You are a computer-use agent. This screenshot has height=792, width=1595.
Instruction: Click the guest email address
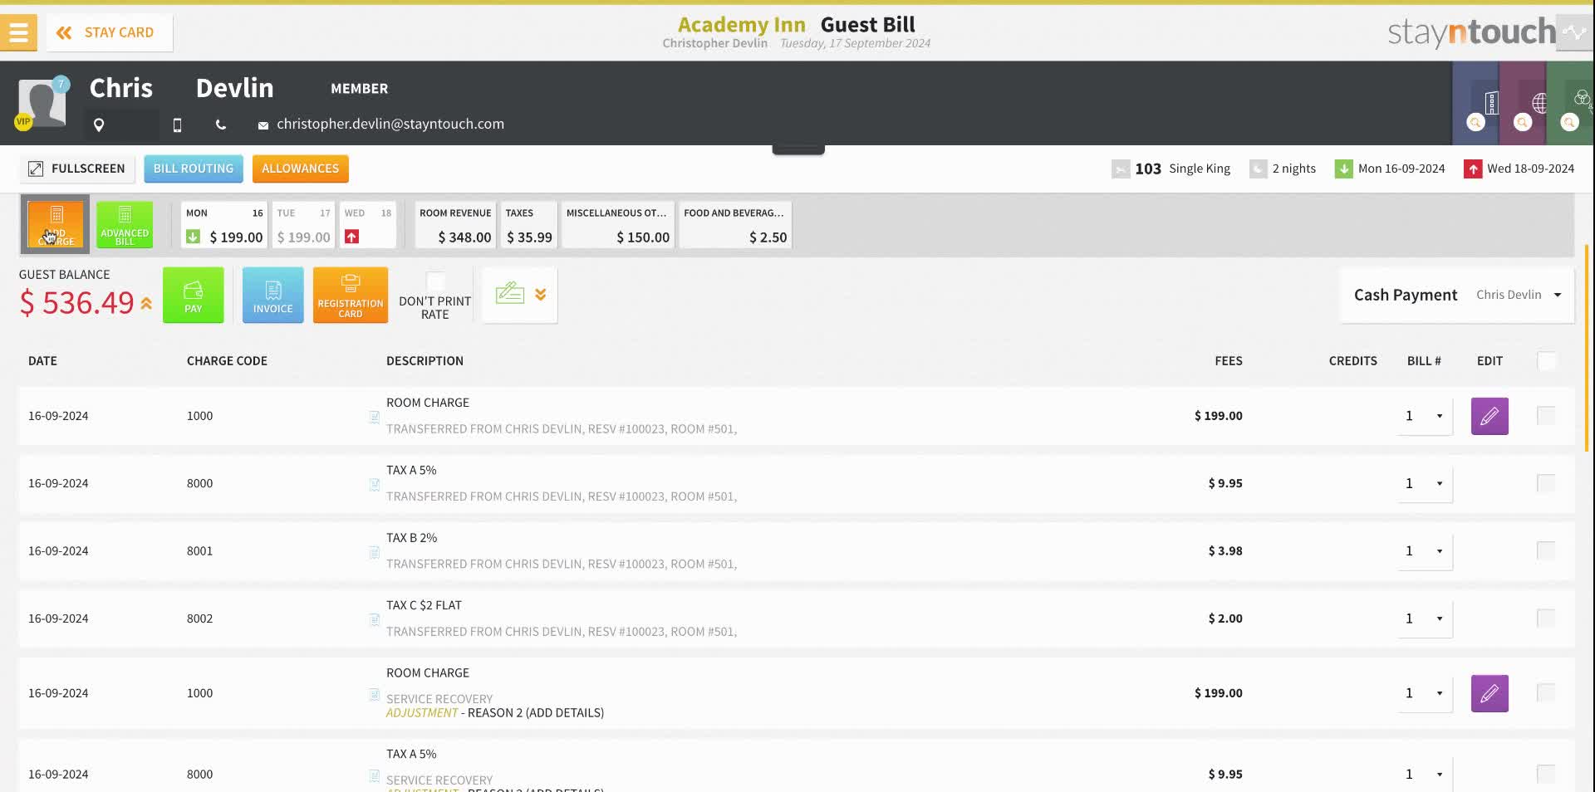pos(390,124)
